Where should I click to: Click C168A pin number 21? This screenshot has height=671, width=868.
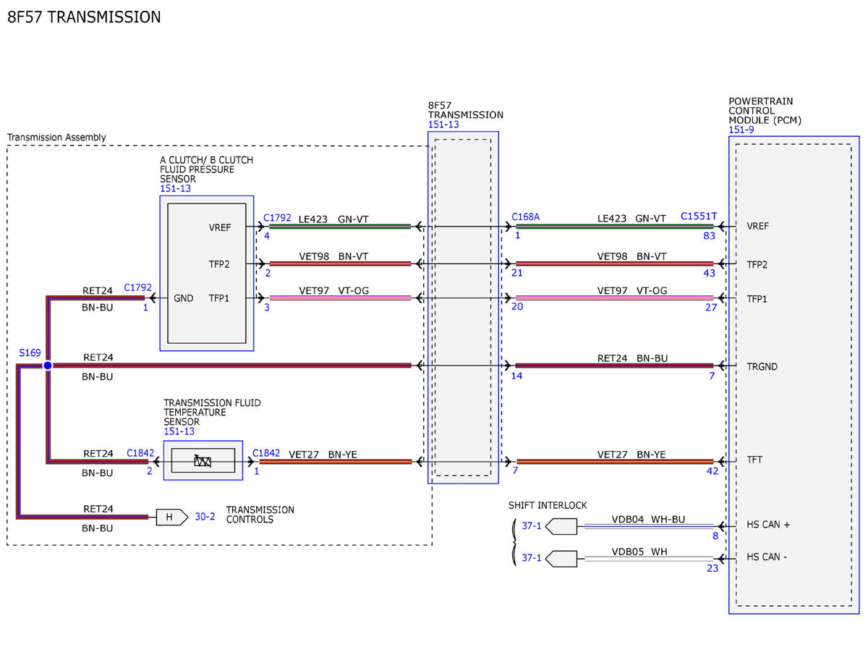tap(517, 273)
